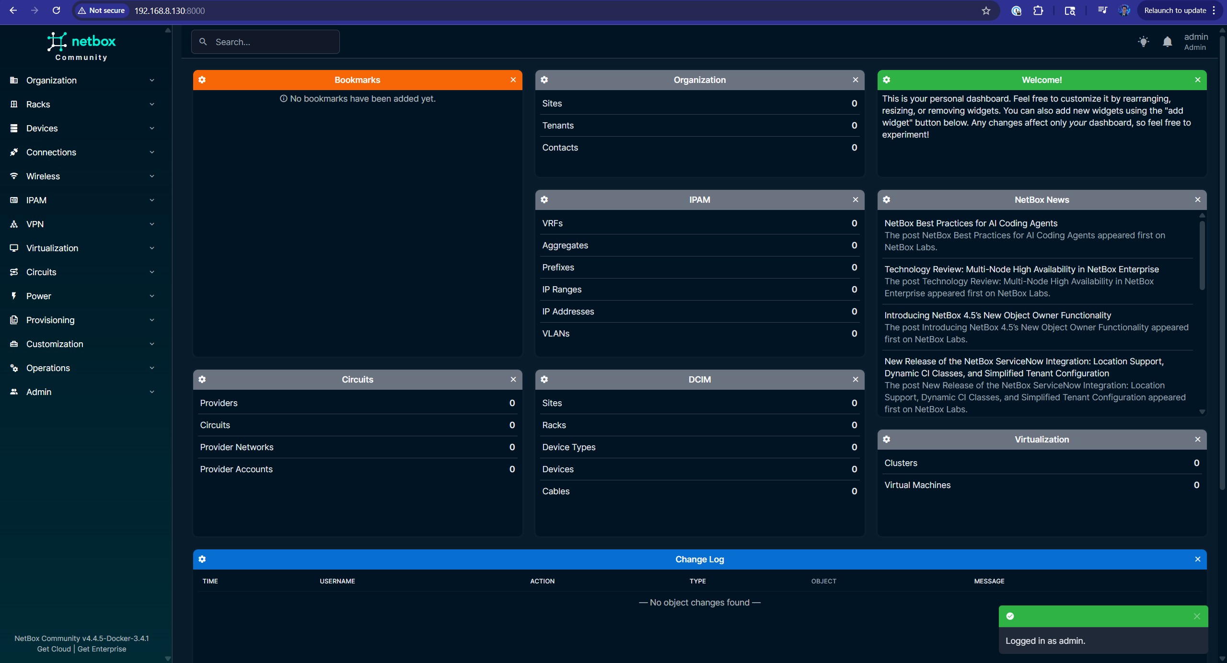Dismiss the 'Logged in as admin' notification
The image size is (1227, 663).
[1197, 616]
